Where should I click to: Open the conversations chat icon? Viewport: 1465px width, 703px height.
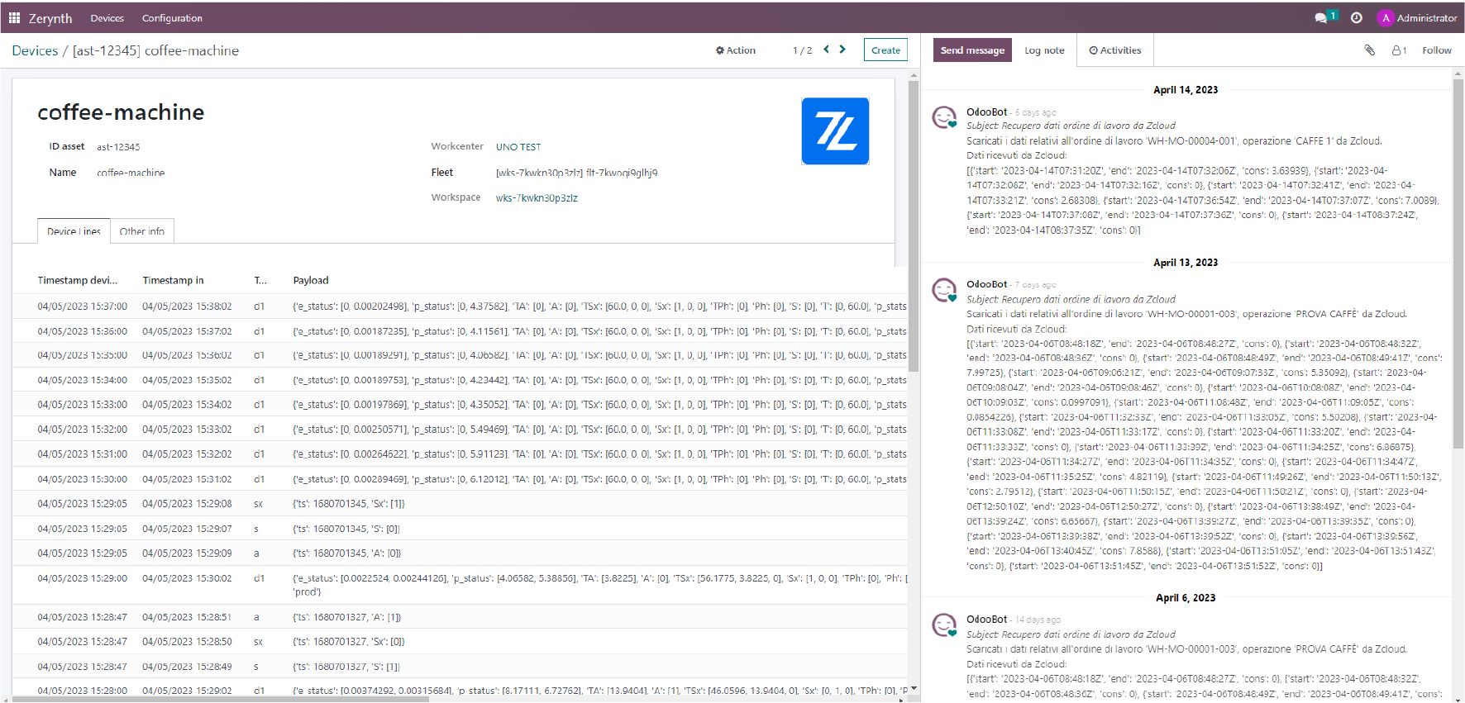pyautogui.click(x=1321, y=17)
